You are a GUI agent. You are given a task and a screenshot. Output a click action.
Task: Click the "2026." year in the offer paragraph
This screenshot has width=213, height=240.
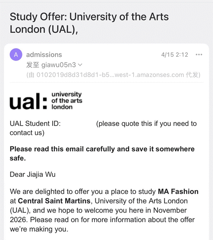click(x=19, y=220)
